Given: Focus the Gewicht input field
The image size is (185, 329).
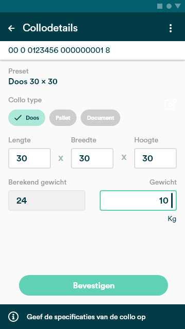Looking at the screenshot, I should [x=138, y=200].
